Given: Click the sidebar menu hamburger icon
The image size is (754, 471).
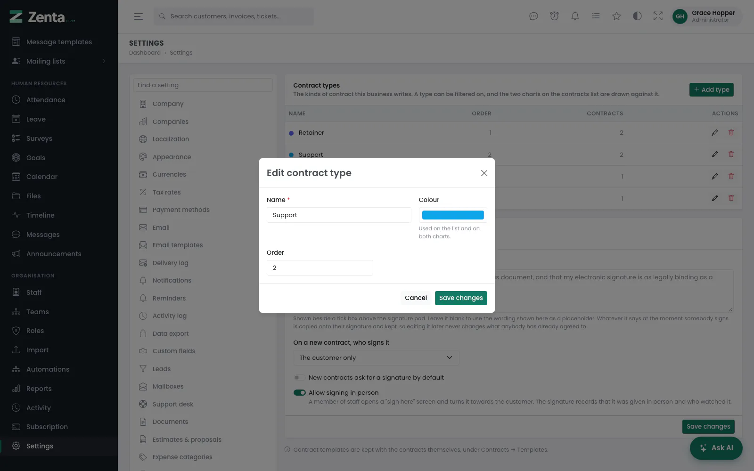Looking at the screenshot, I should tap(138, 16).
